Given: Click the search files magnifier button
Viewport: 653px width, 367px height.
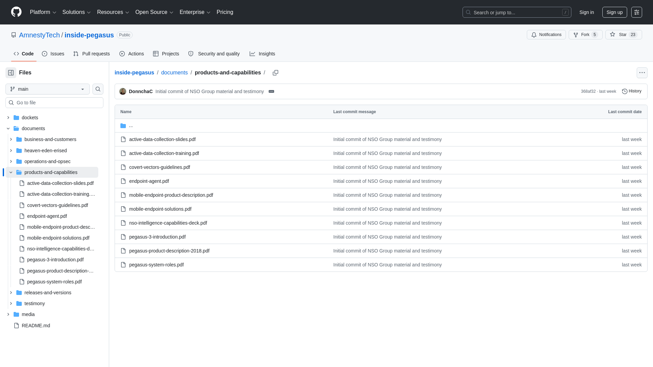Looking at the screenshot, I should click(x=98, y=89).
